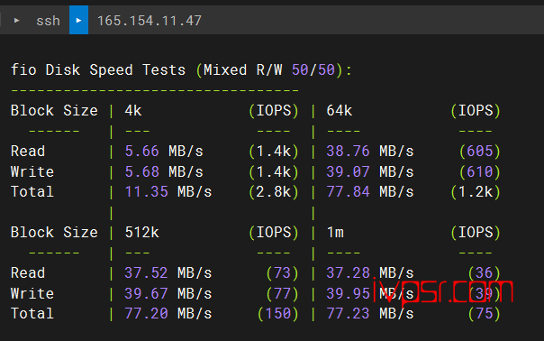The height and width of the screenshot is (341, 544).
Task: Select the 165.154.11.47 host segment
Action: 150,21
